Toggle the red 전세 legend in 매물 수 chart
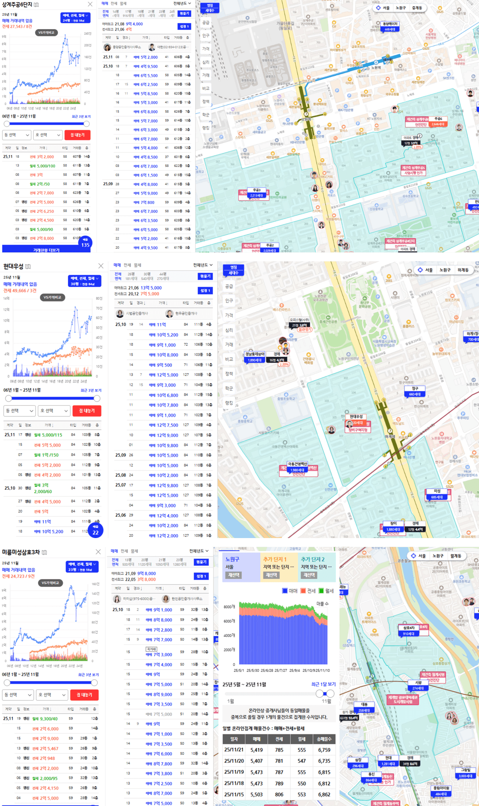479x806 pixels. coord(308,591)
